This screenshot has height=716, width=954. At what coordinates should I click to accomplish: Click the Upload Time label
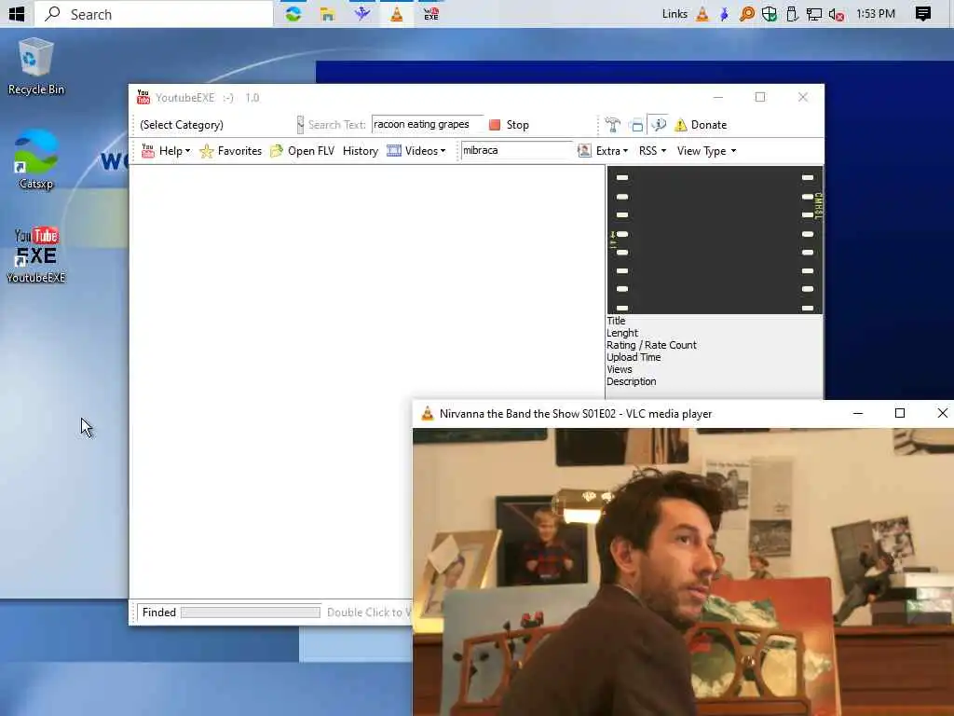[x=634, y=357]
